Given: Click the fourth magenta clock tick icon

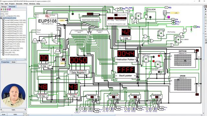Looking at the screenshot, I should coord(8,9).
